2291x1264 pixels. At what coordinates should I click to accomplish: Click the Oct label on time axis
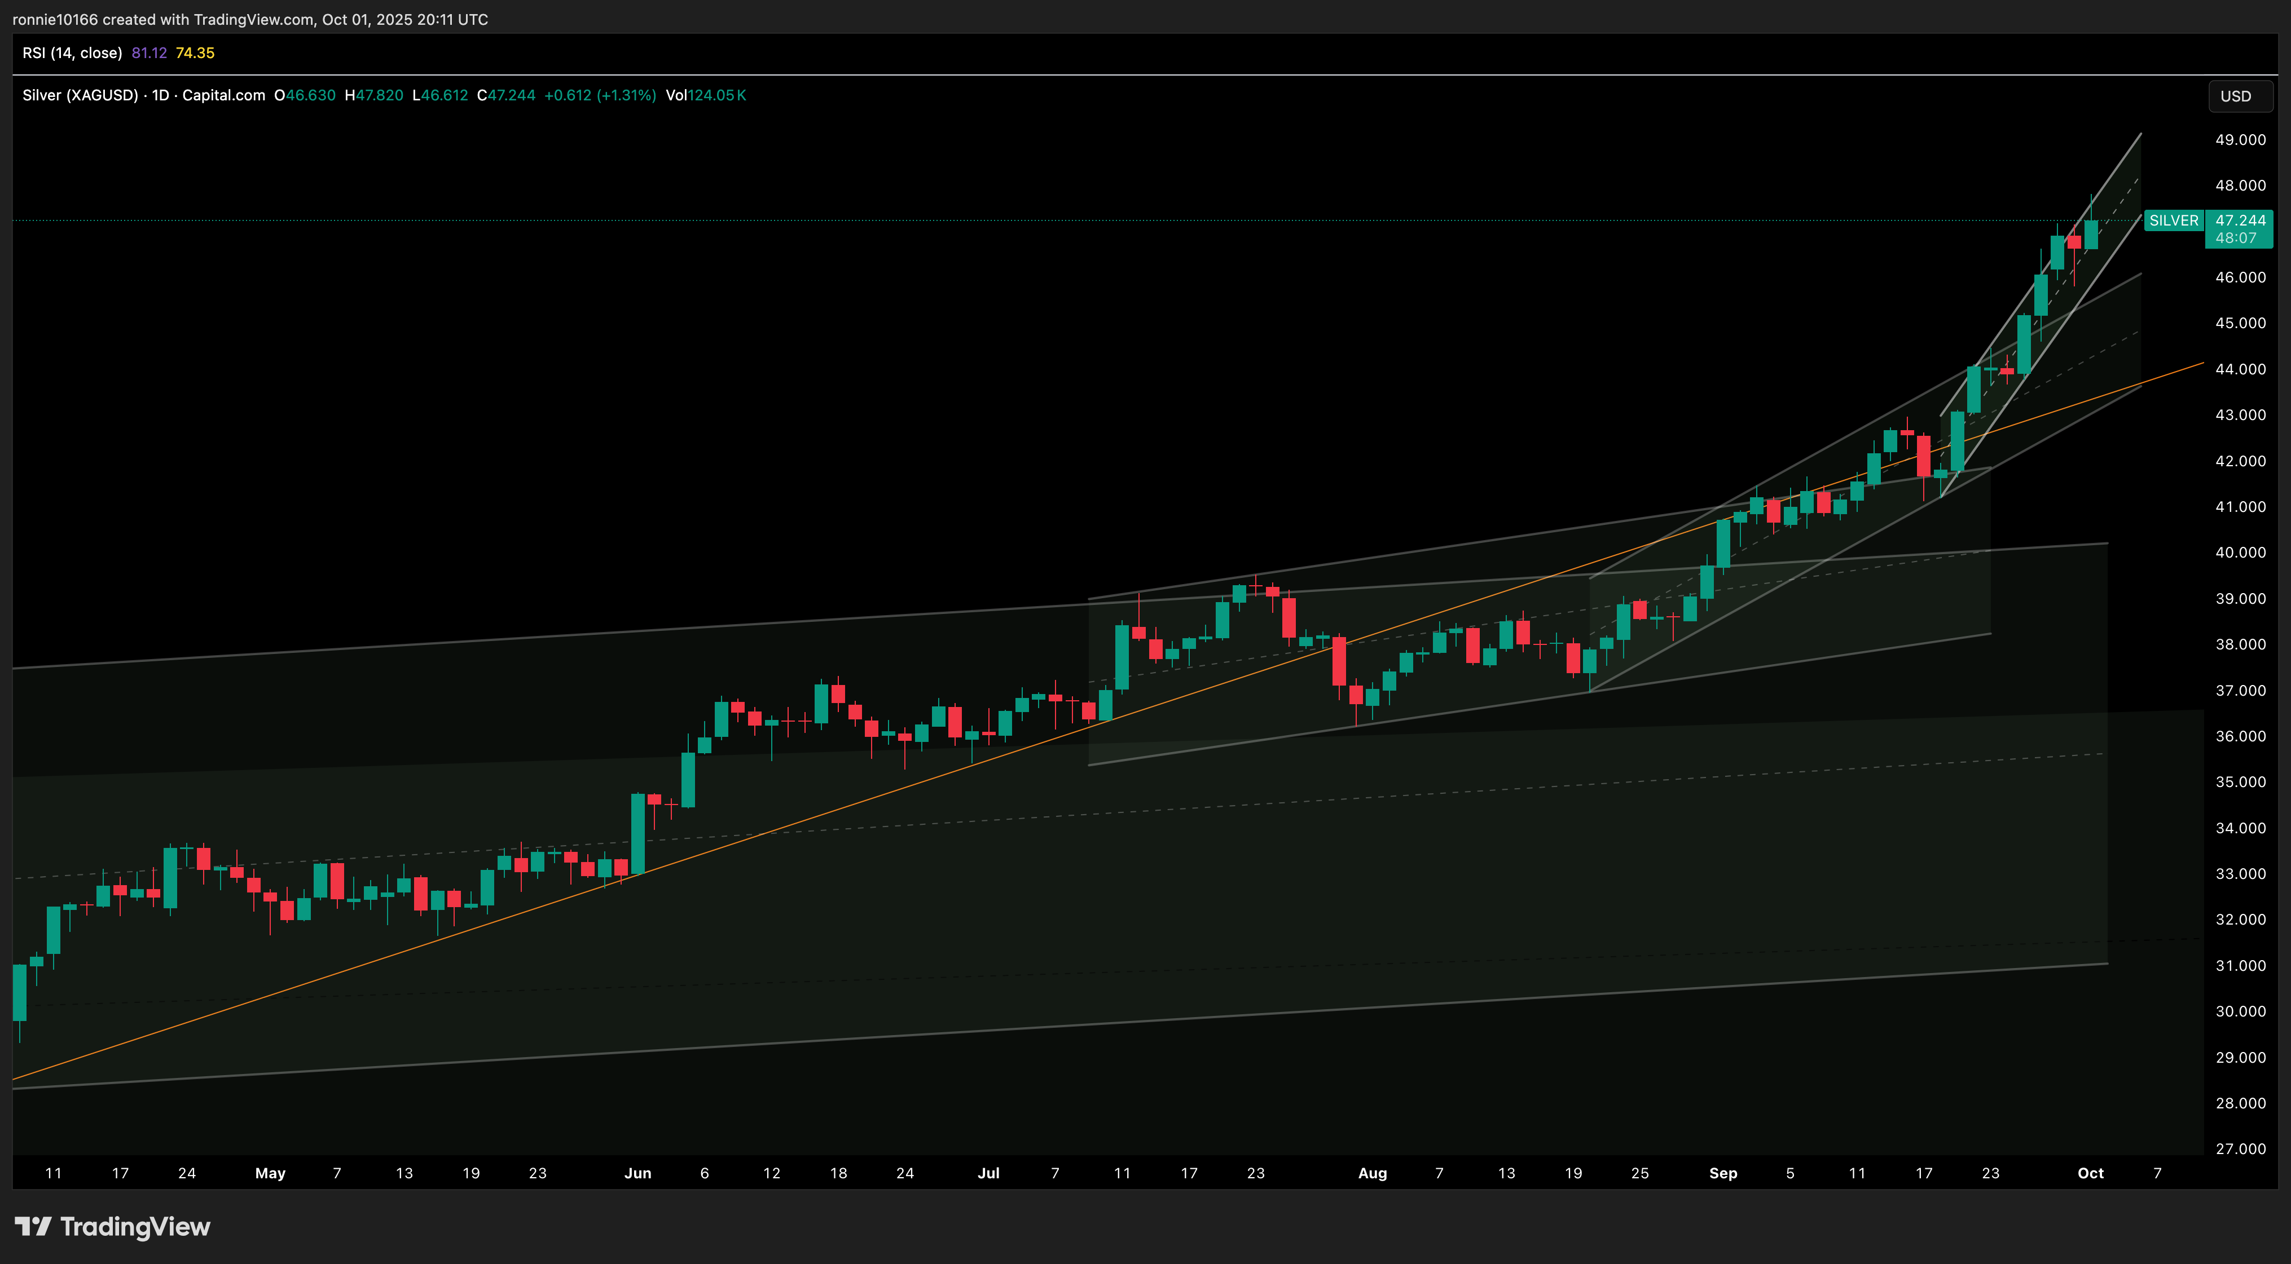pyautogui.click(x=2090, y=1173)
